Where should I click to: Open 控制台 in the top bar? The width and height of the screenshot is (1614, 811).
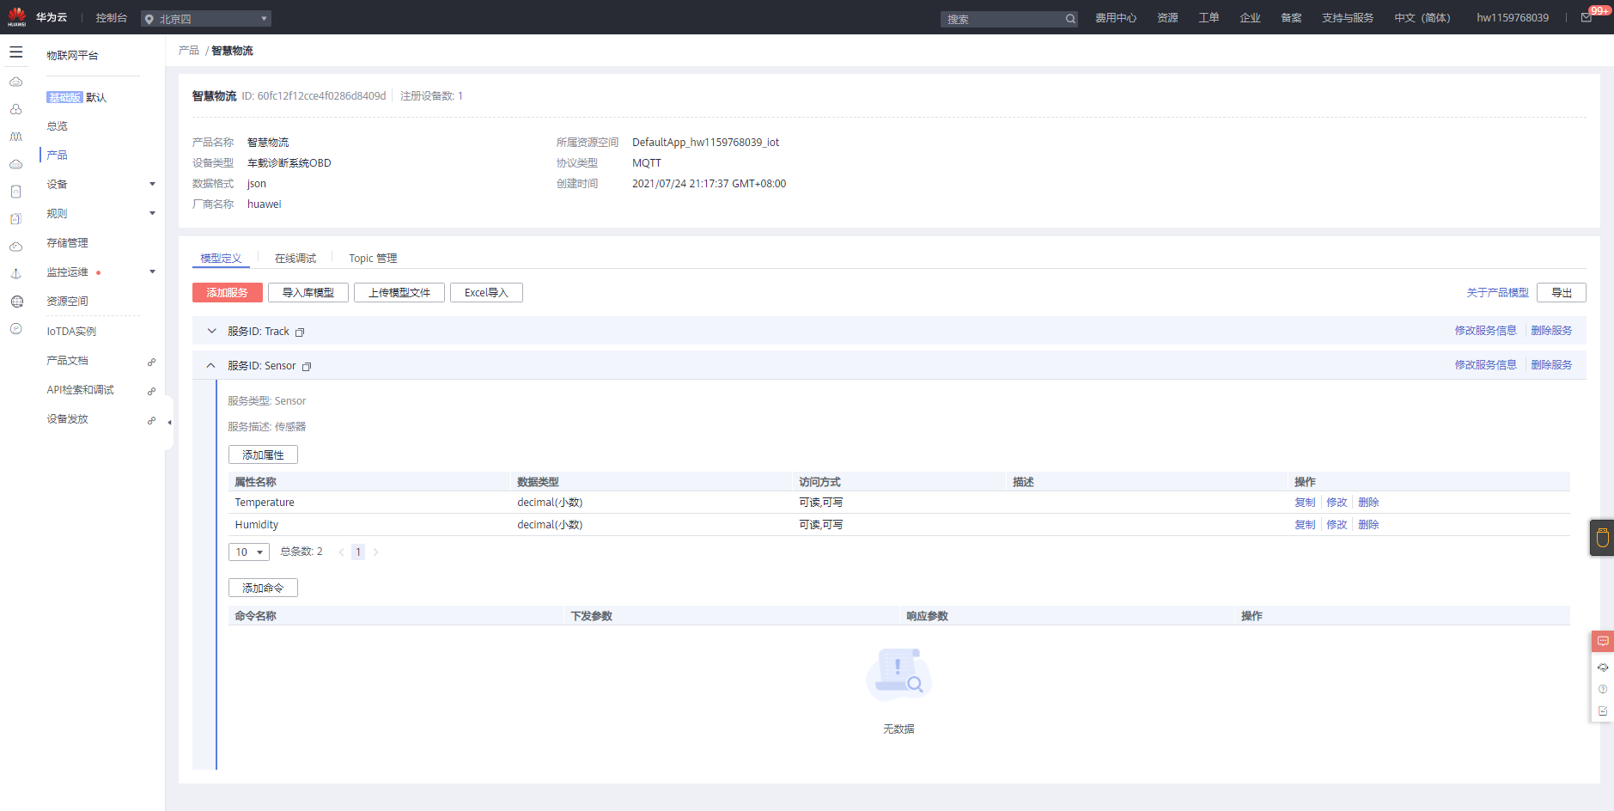(112, 18)
